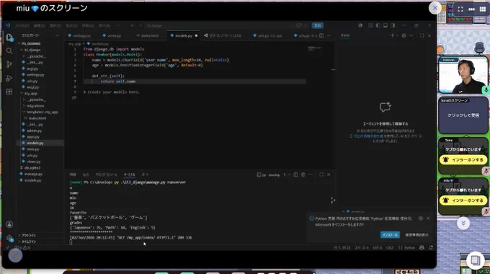
Task: Open the Explorer view in activity bar
Action: click(x=9, y=37)
